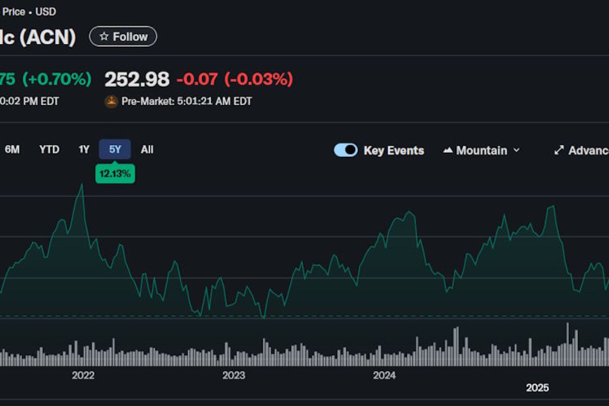Click the expand arrows Advanced chart icon
Screen dimensions: 609x406
pos(559,150)
